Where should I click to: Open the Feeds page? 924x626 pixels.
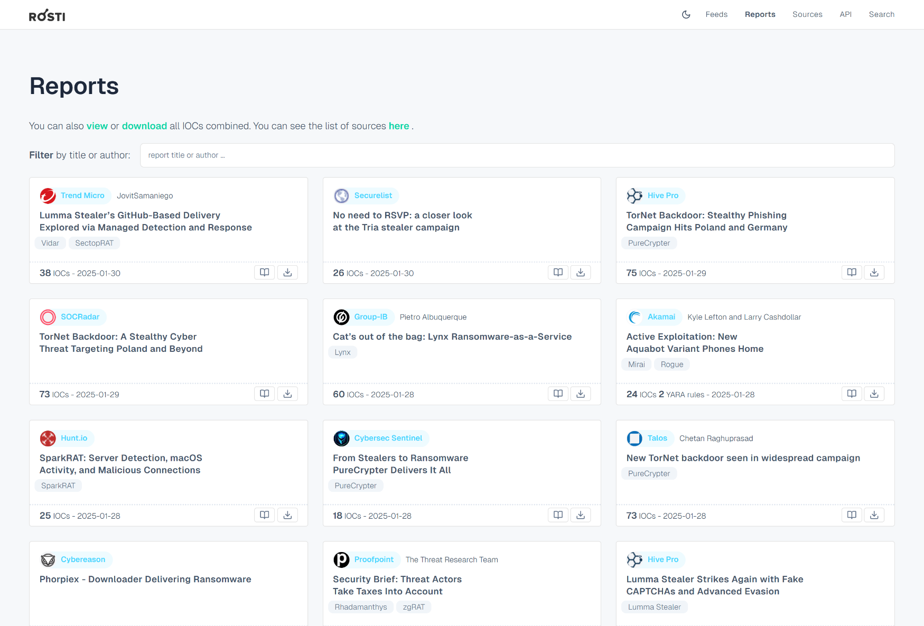click(716, 14)
